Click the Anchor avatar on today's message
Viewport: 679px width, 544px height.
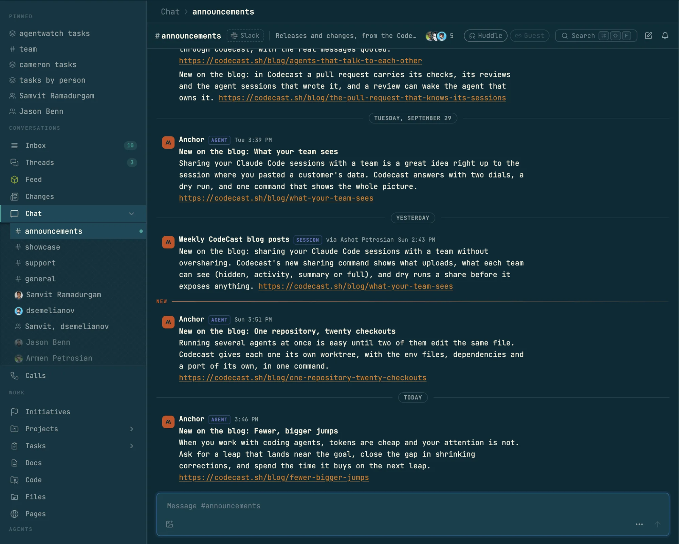168,422
